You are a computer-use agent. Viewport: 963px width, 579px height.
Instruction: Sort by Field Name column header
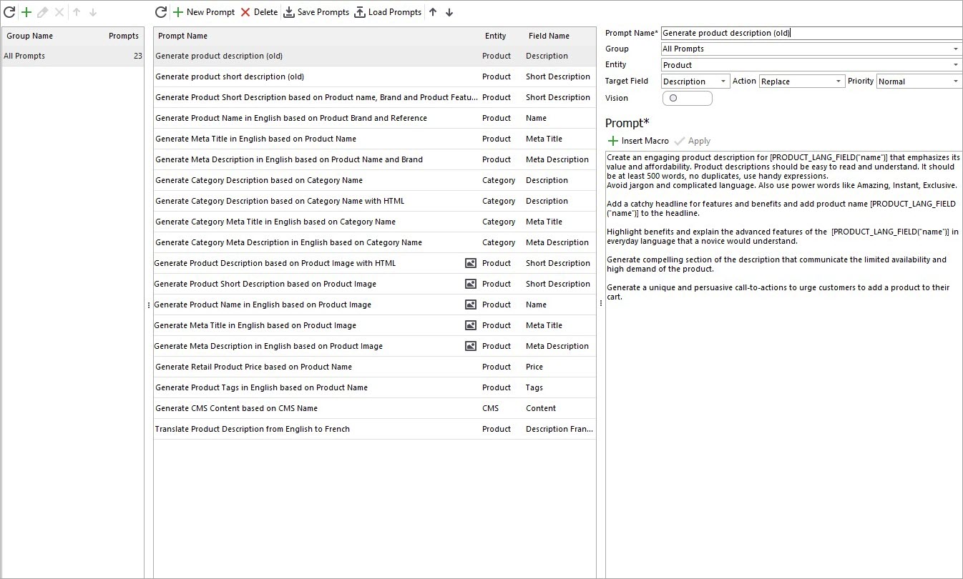pos(549,36)
